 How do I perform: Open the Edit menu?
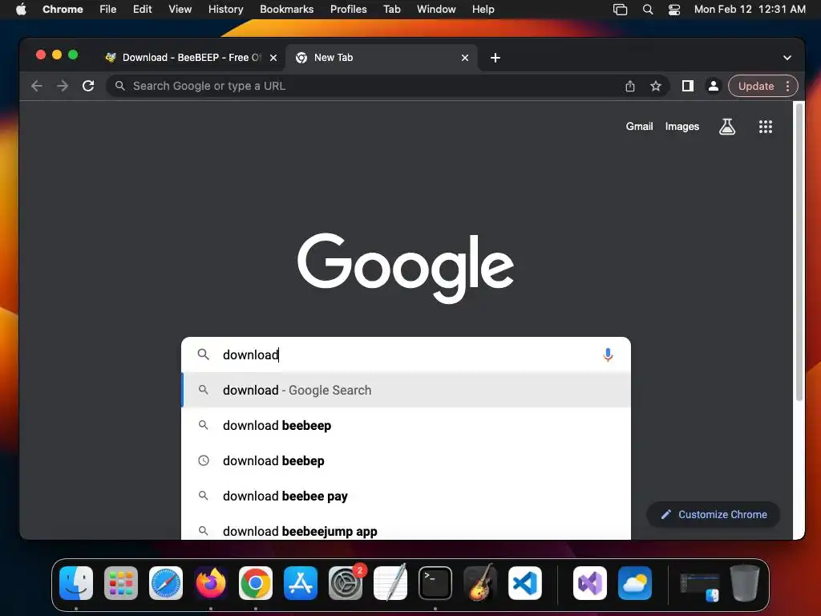pyautogui.click(x=142, y=10)
